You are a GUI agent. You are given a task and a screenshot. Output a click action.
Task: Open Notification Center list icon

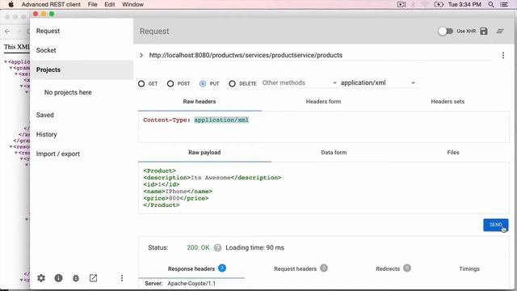pos(504,4)
